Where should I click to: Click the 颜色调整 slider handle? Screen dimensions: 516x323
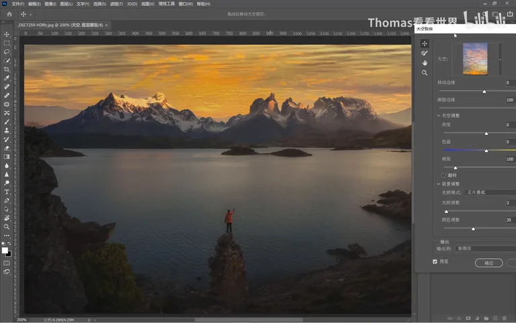(473, 228)
